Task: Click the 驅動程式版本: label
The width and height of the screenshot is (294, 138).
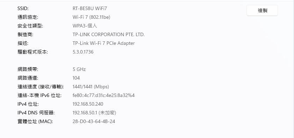Action: (32, 52)
